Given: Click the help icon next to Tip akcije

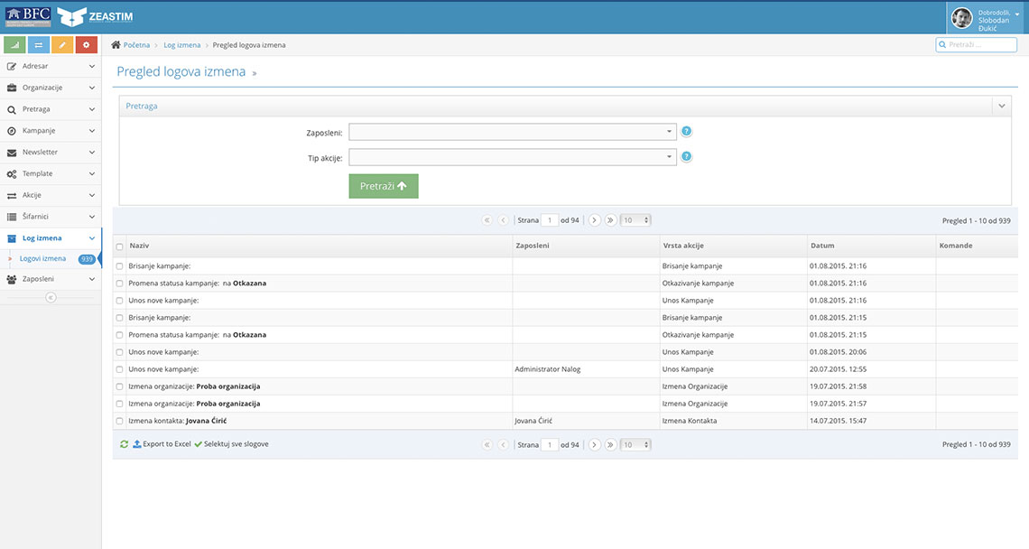Looking at the screenshot, I should (x=686, y=156).
